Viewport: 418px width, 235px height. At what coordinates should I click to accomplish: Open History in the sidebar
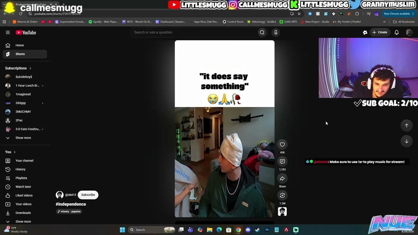click(x=25, y=169)
